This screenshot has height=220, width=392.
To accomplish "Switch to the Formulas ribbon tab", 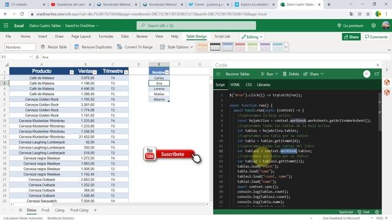I will [x=106, y=36].
